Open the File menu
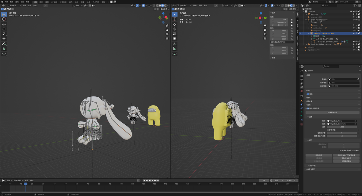Screen dimensions: 362x196 (6, 2)
